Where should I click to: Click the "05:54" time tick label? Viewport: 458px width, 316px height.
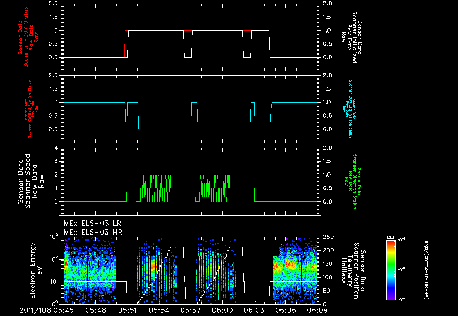click(159, 310)
